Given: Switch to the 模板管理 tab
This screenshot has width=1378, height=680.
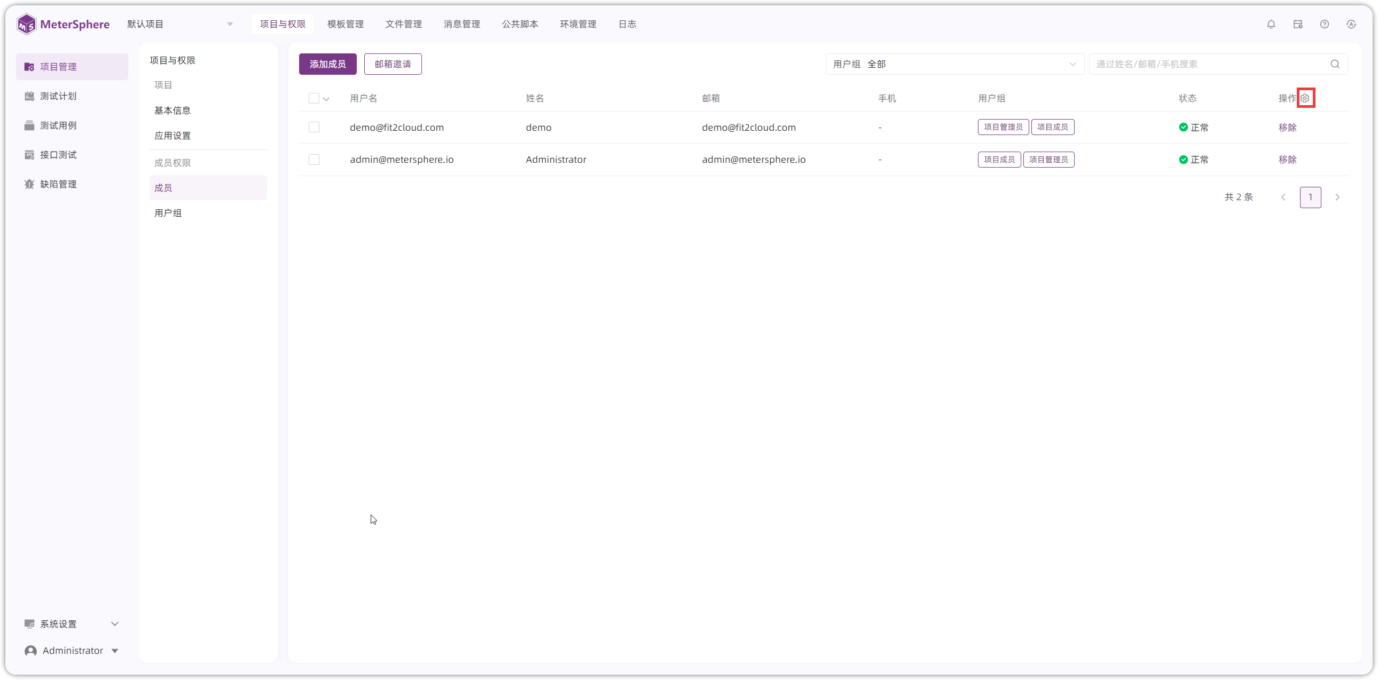Looking at the screenshot, I should click(346, 24).
